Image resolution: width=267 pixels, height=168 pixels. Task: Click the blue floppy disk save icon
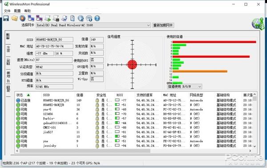[x=6, y=18]
